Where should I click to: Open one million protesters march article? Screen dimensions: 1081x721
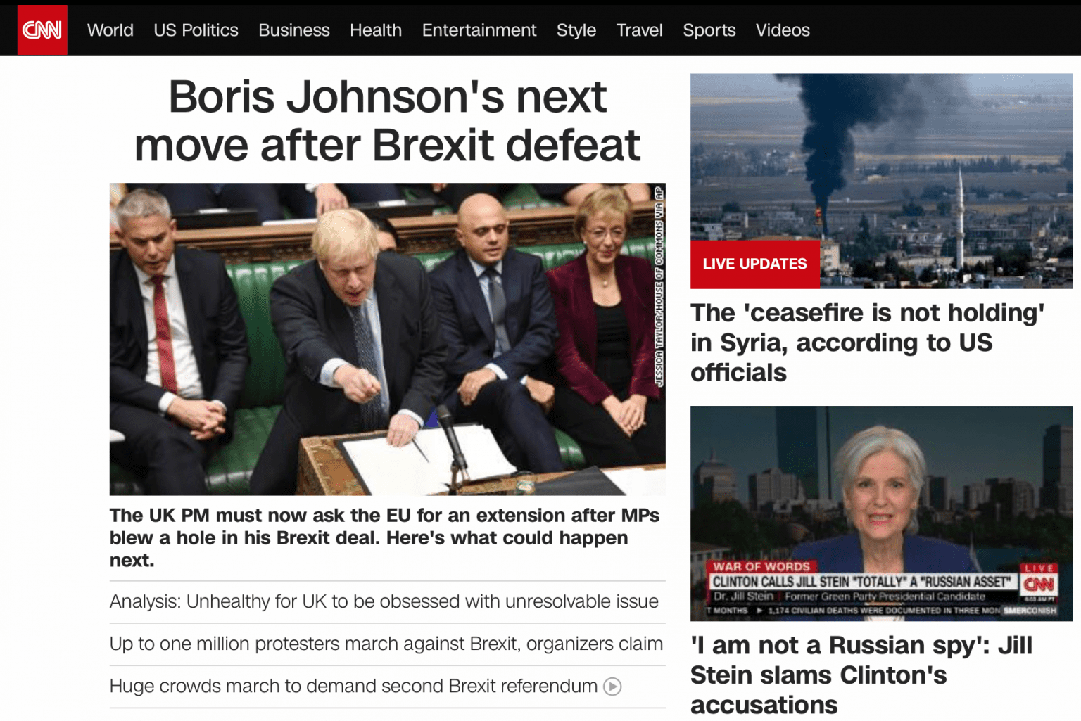[386, 644]
